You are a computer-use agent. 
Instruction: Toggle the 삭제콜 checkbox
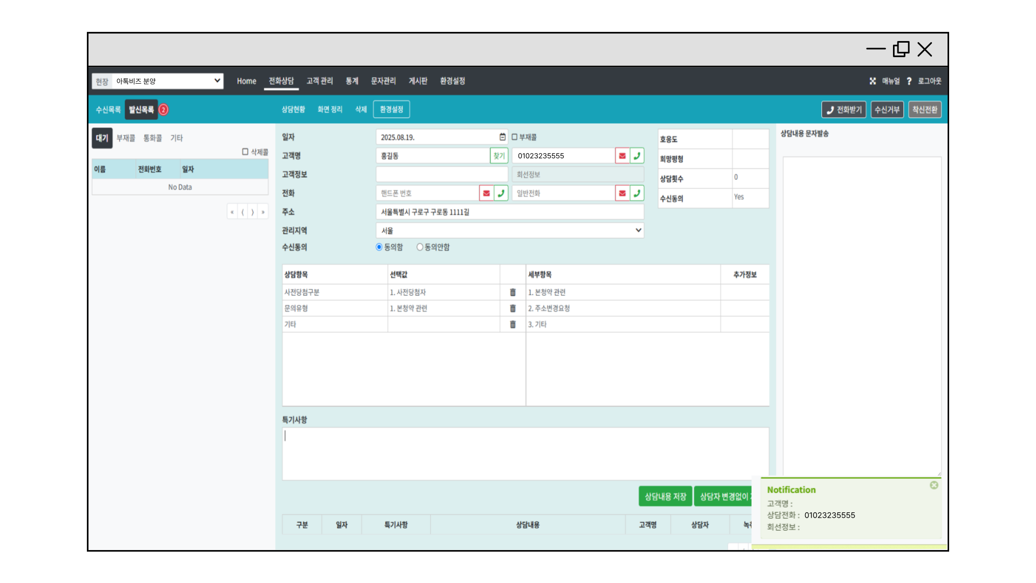point(245,152)
